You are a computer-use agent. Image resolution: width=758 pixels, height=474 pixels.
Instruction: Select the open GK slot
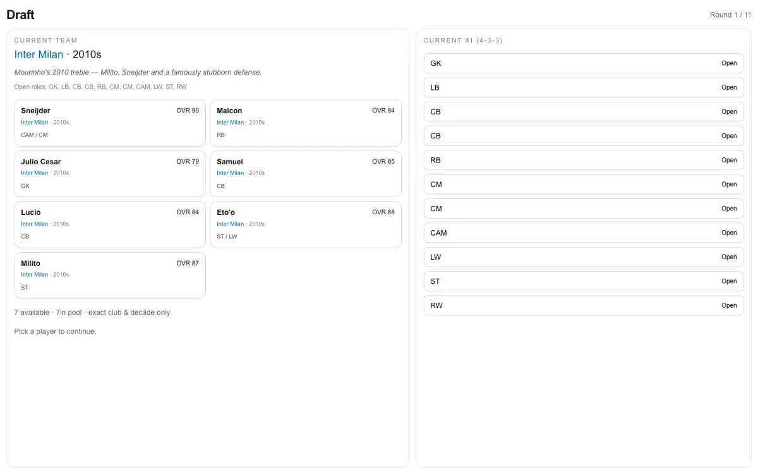click(x=584, y=63)
